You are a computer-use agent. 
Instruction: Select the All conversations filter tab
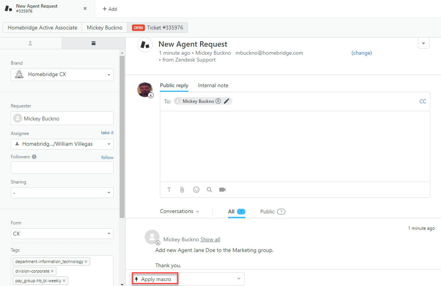tap(237, 212)
